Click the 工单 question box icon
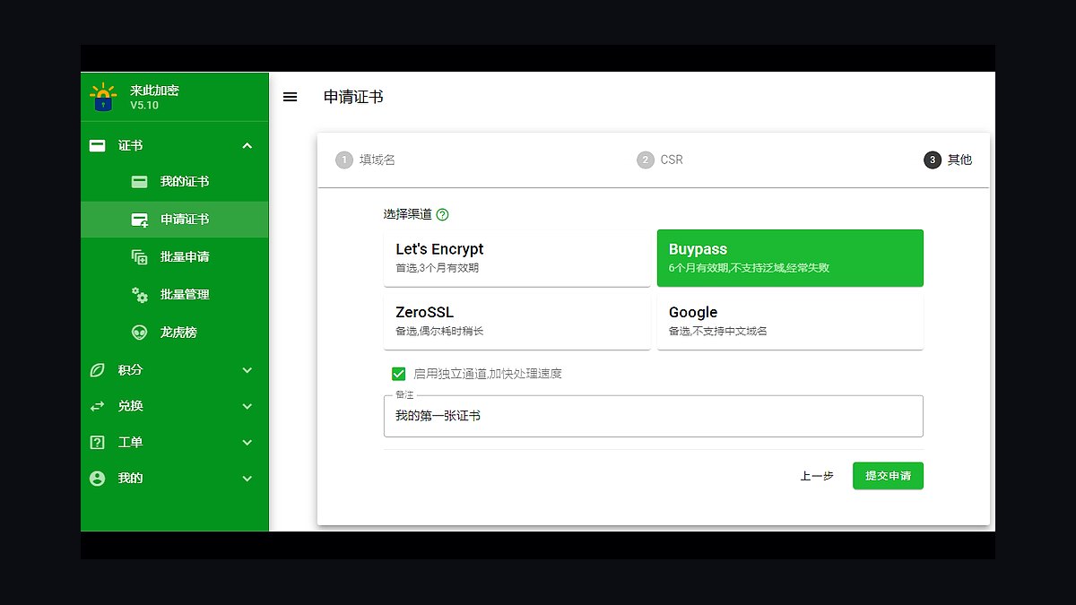Screen dimensions: 1076x605 click(x=98, y=443)
